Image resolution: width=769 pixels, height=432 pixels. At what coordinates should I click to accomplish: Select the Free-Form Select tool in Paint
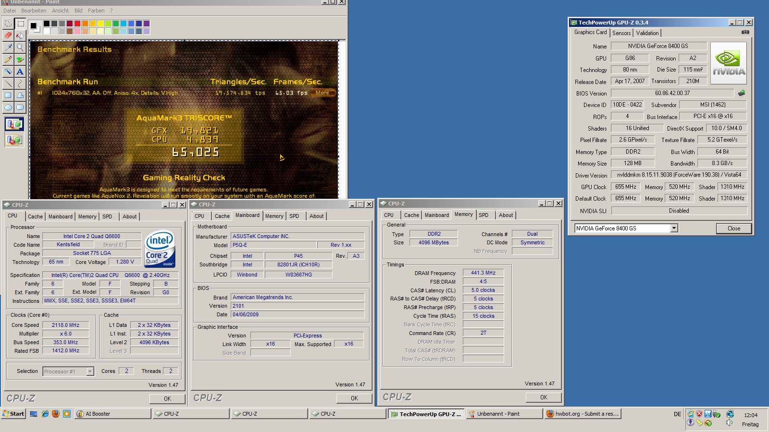click(8, 24)
